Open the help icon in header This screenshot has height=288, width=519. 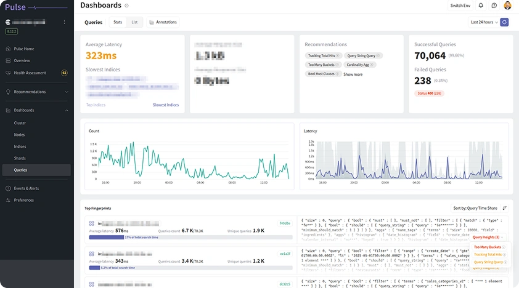pos(494,6)
